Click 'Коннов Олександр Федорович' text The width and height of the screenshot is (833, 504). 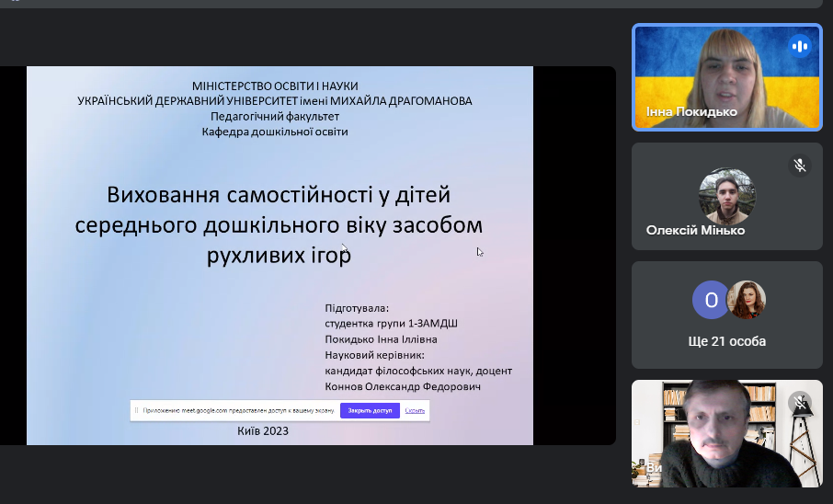[403, 386]
